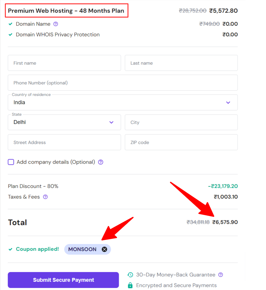This screenshot has width=266, height=290.
Task: Submit Secure Payment
Action: (x=63, y=280)
